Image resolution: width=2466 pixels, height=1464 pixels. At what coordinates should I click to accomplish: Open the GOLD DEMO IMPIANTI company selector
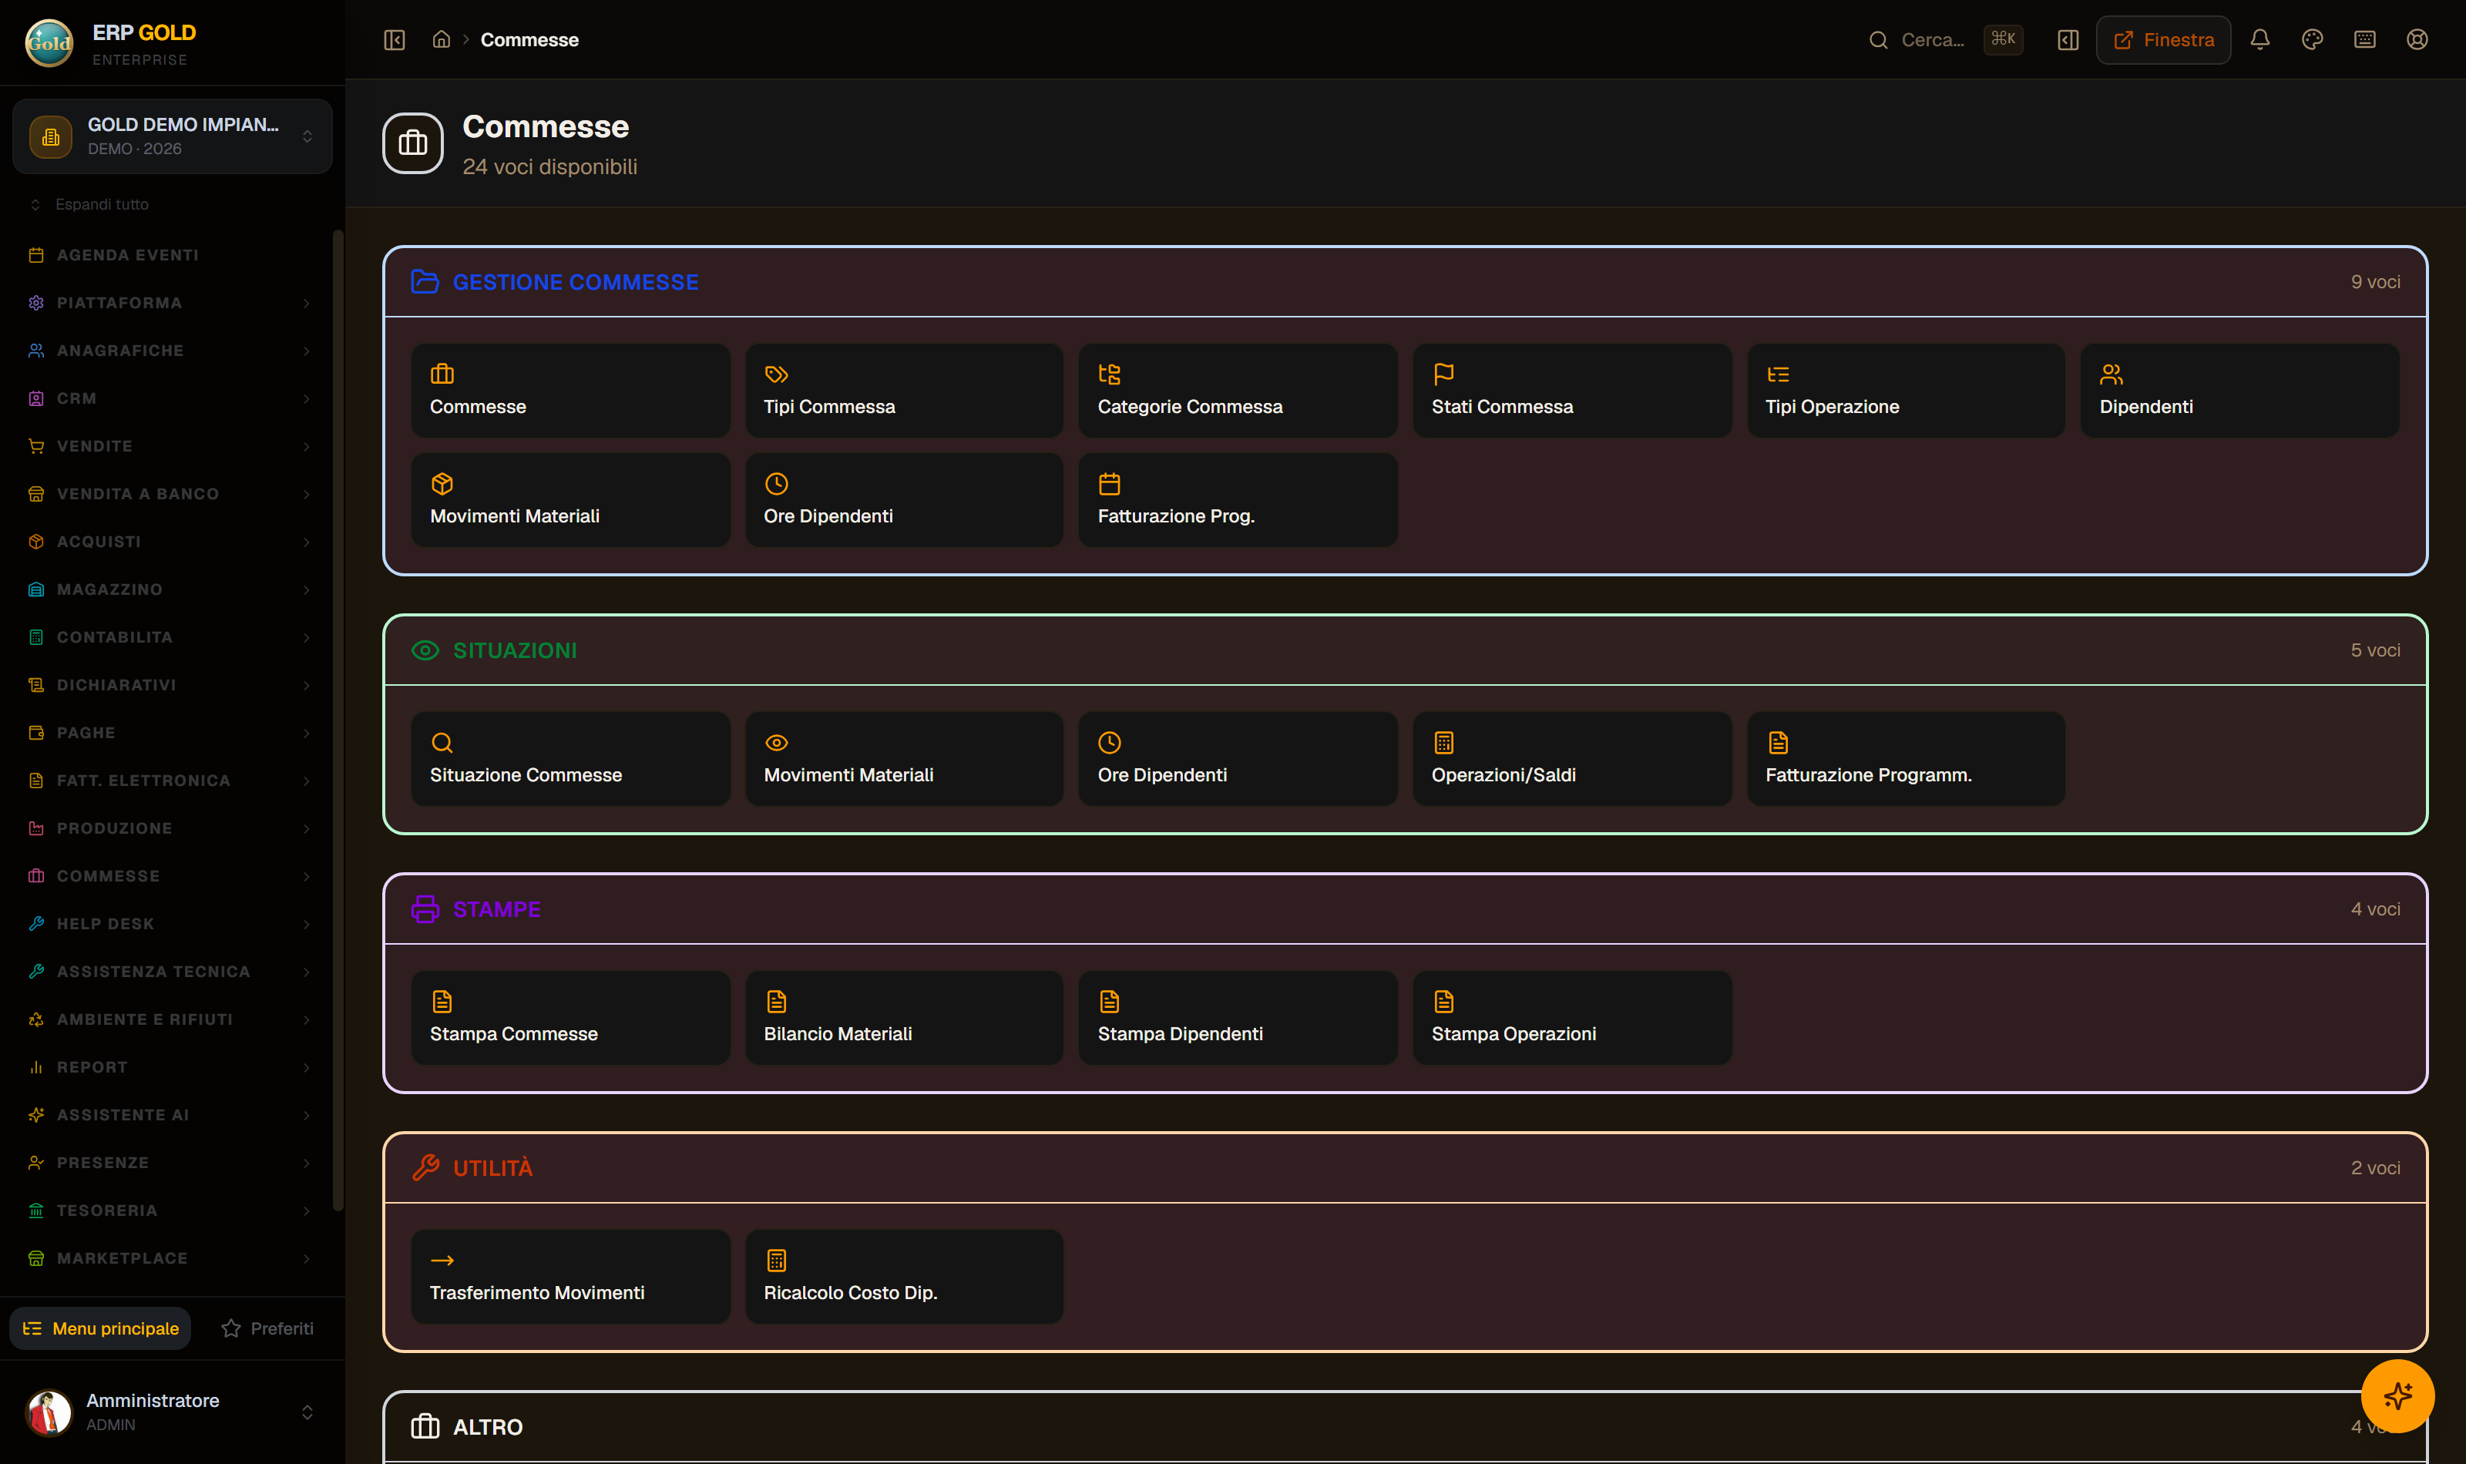(173, 136)
